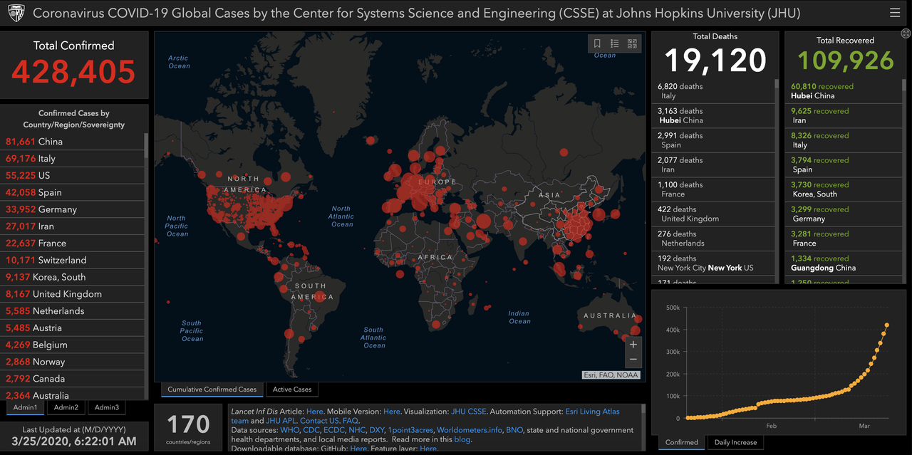912x455 pixels.
Task: Click the Johns Hopkins shield logo
Action: 16,14
